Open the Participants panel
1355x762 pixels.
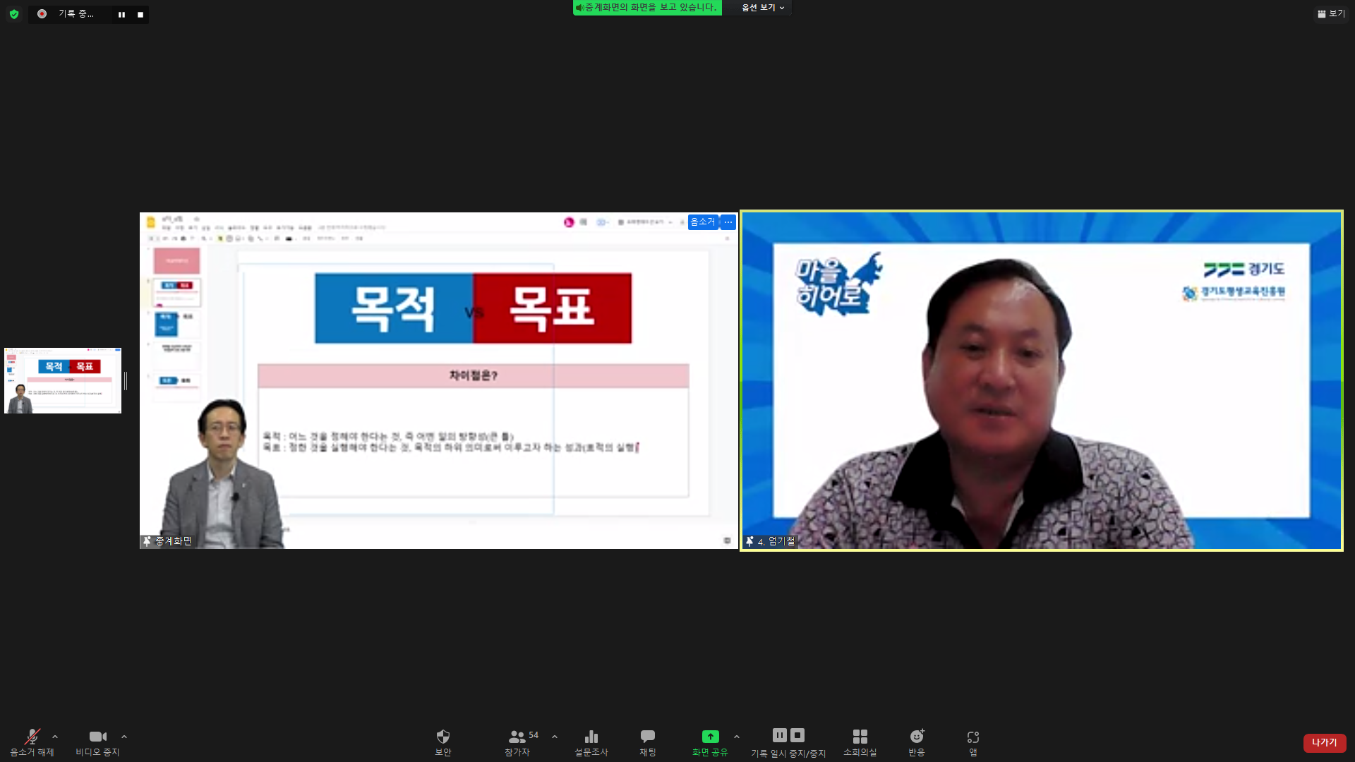[517, 737]
